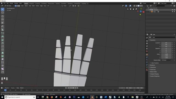Click the Location X value field
The image size is (176, 99).
coord(166,43)
